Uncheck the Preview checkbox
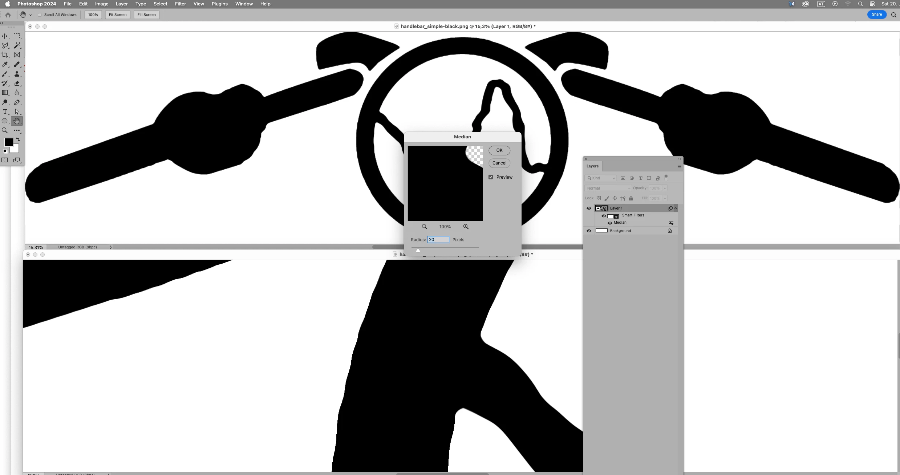This screenshot has width=900, height=475. 491,177
